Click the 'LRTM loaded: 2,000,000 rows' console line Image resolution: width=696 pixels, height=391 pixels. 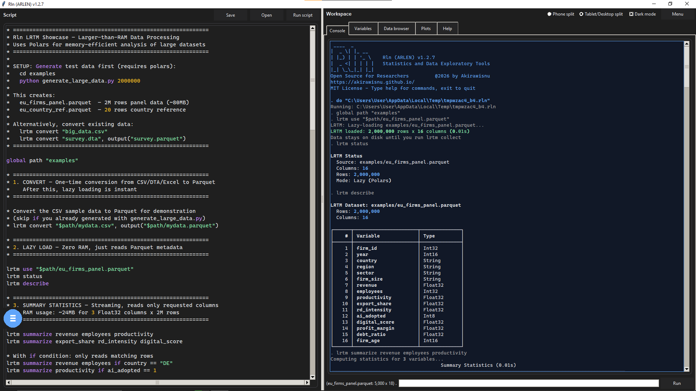[x=400, y=131]
